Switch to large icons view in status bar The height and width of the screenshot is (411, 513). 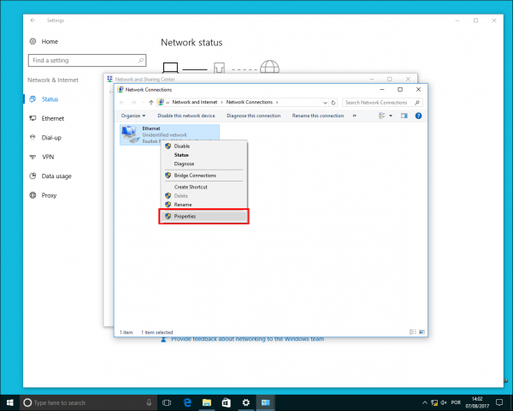tap(422, 332)
